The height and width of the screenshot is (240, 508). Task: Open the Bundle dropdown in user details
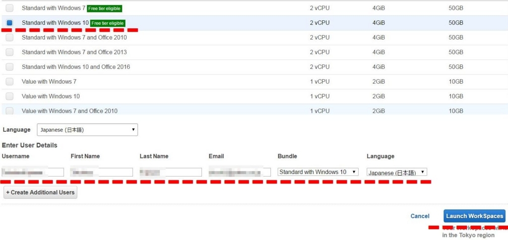[x=318, y=172]
